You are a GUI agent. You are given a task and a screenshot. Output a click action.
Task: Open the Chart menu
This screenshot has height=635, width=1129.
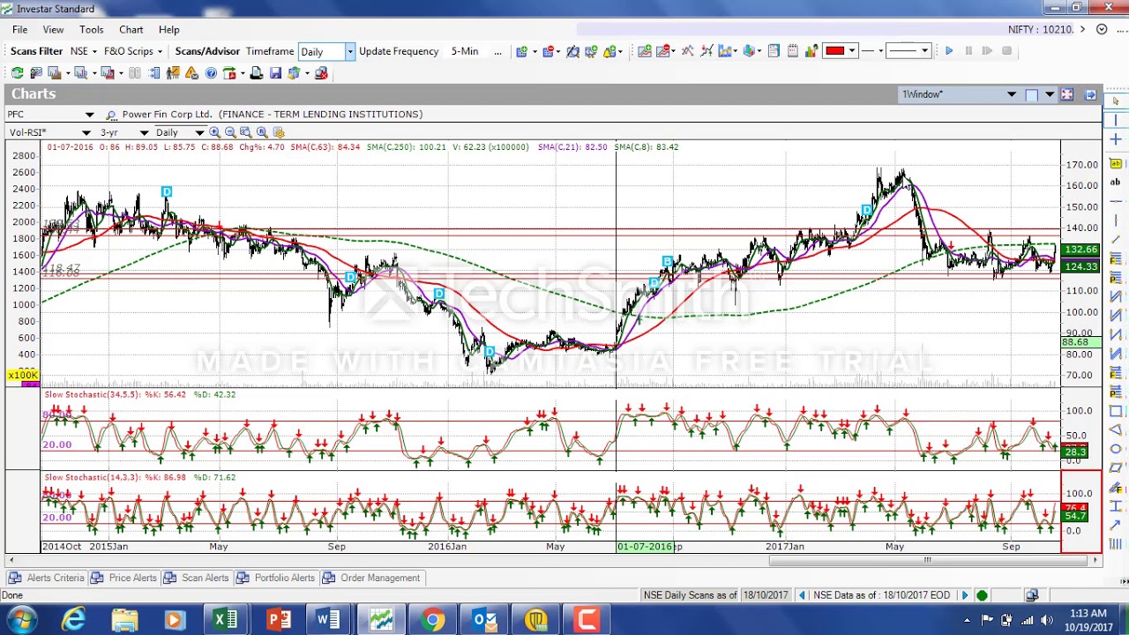click(131, 29)
